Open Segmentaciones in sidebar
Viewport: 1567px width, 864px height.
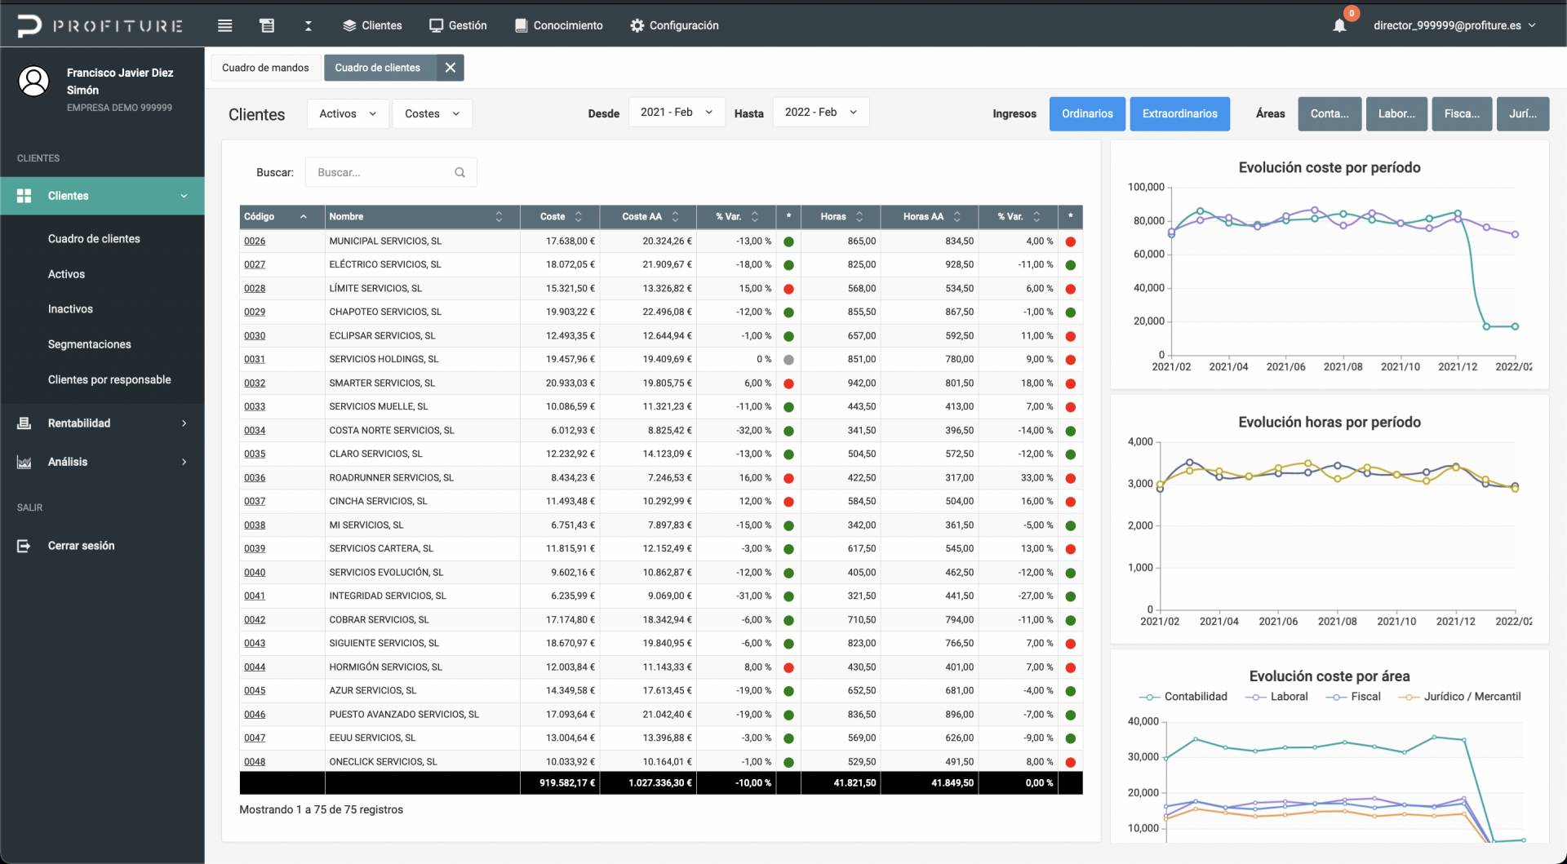click(x=89, y=344)
